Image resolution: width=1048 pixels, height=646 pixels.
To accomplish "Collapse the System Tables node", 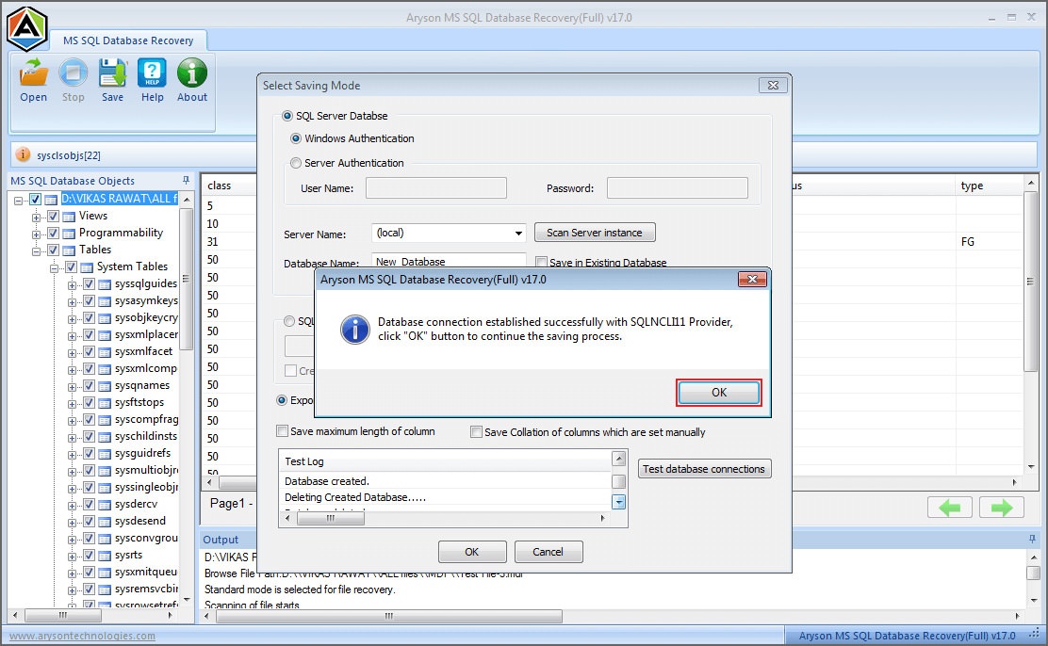I will tap(55, 266).
